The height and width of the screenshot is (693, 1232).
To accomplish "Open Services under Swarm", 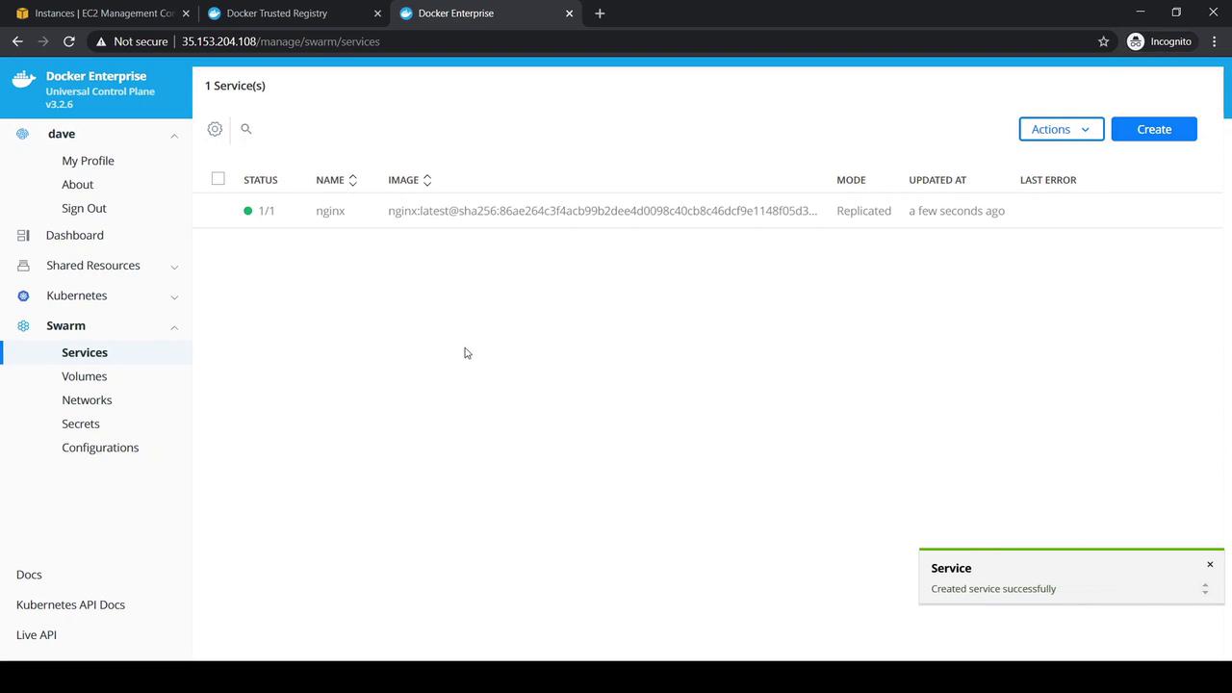I will click(x=85, y=352).
